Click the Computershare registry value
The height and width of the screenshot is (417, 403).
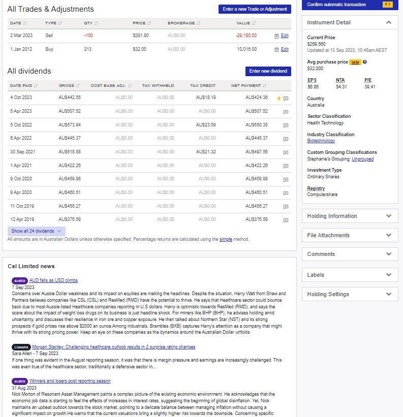pyautogui.click(x=322, y=195)
